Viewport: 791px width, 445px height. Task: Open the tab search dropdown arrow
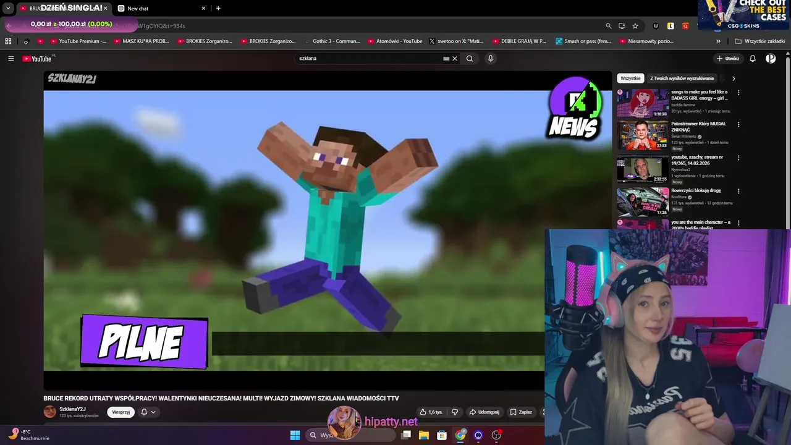point(8,9)
